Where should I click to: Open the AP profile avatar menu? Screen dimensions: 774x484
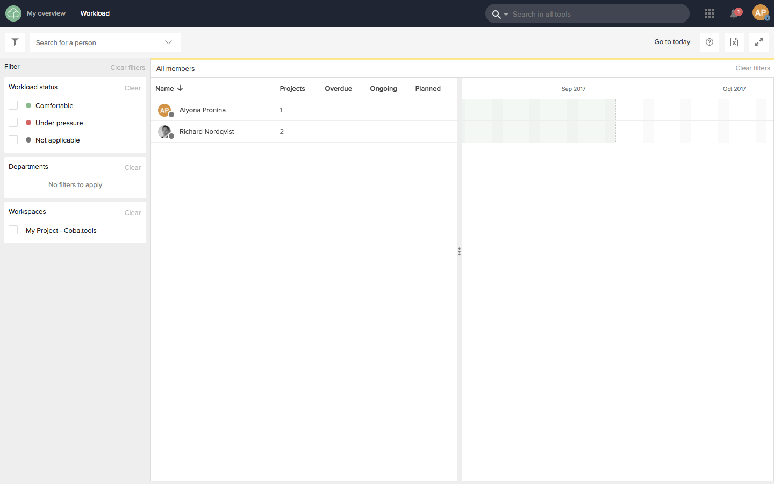pos(761,13)
